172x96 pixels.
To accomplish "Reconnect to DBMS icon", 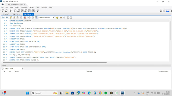I will point(38,11).
